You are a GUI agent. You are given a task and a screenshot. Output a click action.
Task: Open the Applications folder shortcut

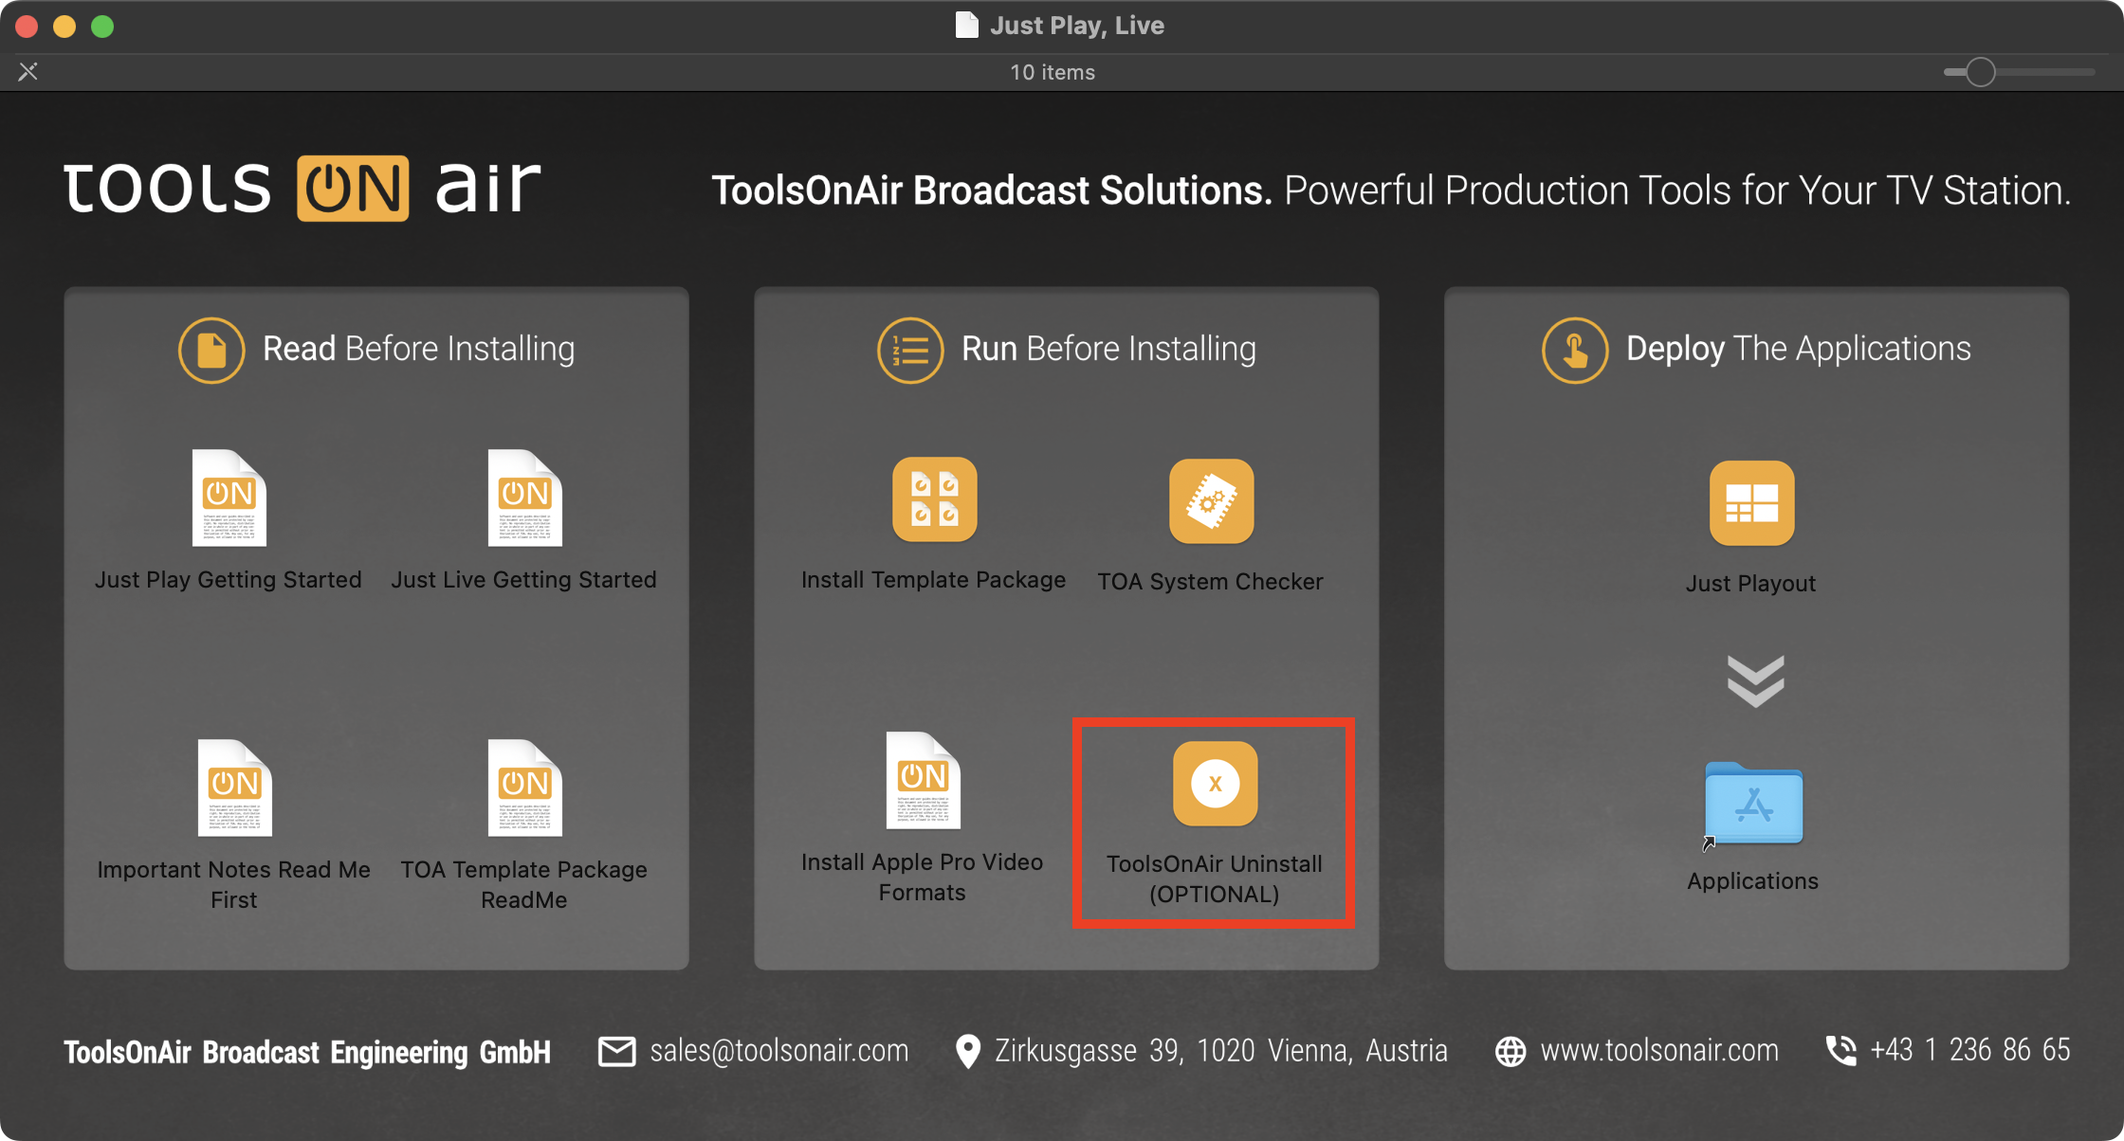click(1753, 804)
